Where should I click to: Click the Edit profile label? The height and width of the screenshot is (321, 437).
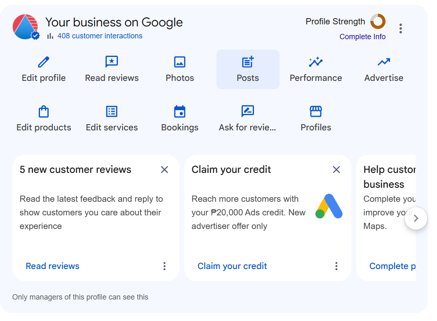pyautogui.click(x=44, y=78)
